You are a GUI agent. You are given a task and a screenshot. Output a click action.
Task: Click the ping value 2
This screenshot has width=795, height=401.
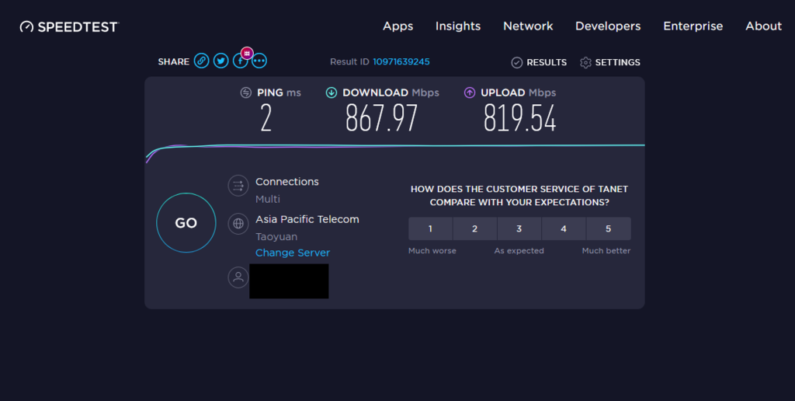(x=266, y=118)
